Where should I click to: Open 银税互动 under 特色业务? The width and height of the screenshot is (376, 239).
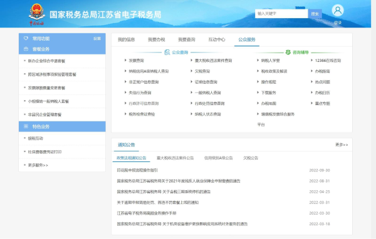pyautogui.click(x=36, y=138)
